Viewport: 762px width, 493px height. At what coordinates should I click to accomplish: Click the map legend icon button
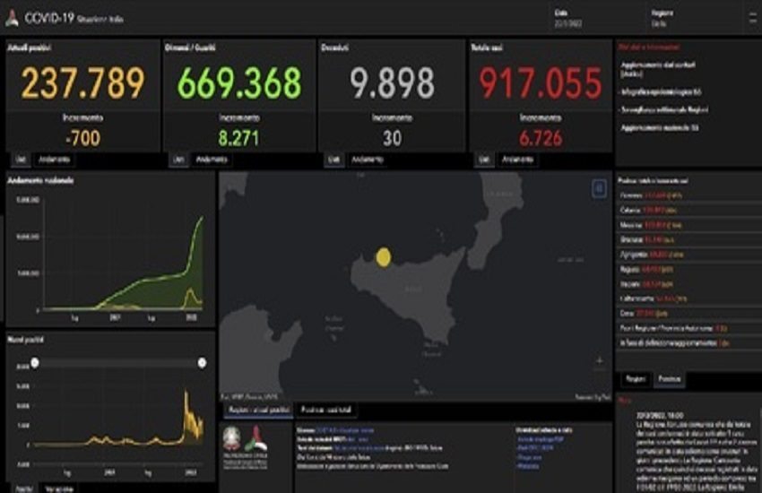point(599,188)
